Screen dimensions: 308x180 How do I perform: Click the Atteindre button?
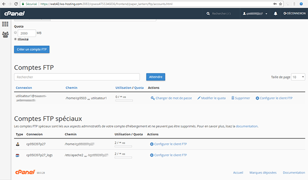coord(156,77)
